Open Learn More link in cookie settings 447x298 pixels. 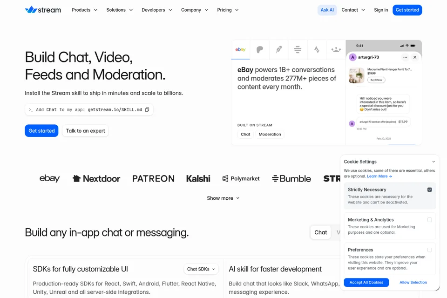pyautogui.click(x=379, y=176)
